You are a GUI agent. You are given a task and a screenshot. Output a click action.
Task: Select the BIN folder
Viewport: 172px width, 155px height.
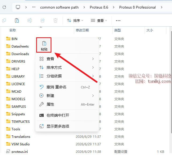(12, 39)
